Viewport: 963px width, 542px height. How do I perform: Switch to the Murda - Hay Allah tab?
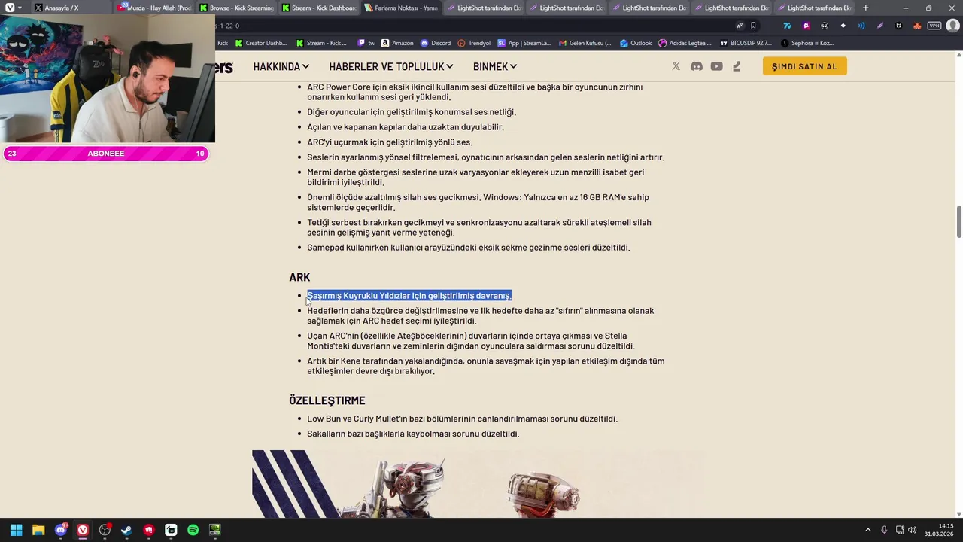click(154, 8)
